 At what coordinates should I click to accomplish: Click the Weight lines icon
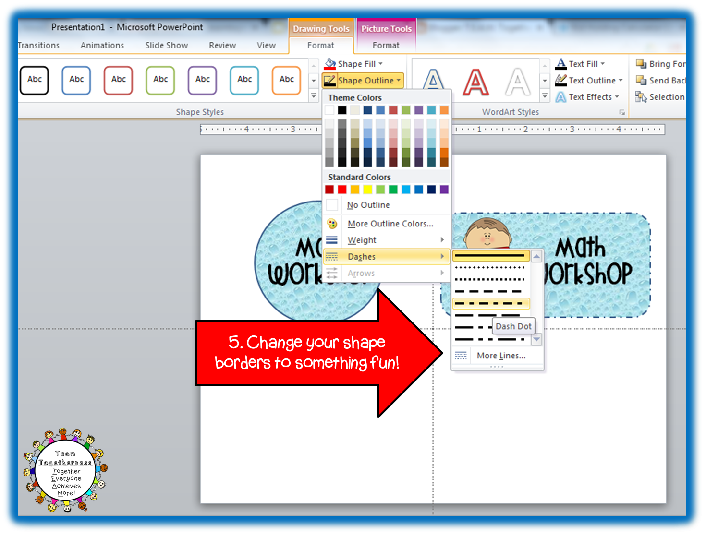point(332,240)
